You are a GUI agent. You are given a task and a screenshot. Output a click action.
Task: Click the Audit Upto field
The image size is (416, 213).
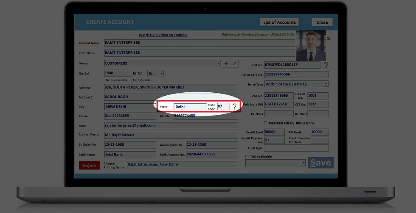click(x=296, y=148)
